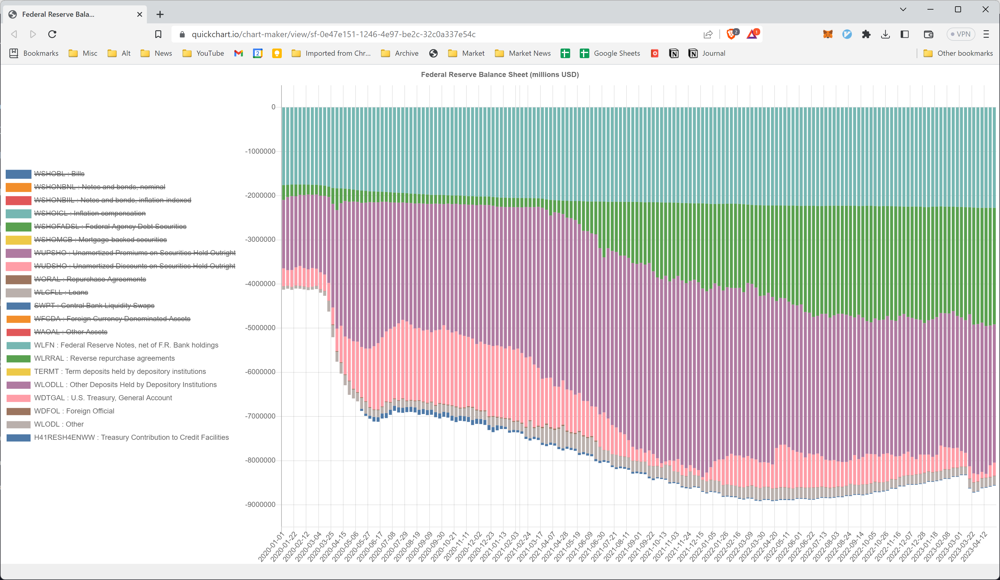The image size is (1000, 580).
Task: Click the quickchart.io address bar URL
Action: pyautogui.click(x=333, y=34)
